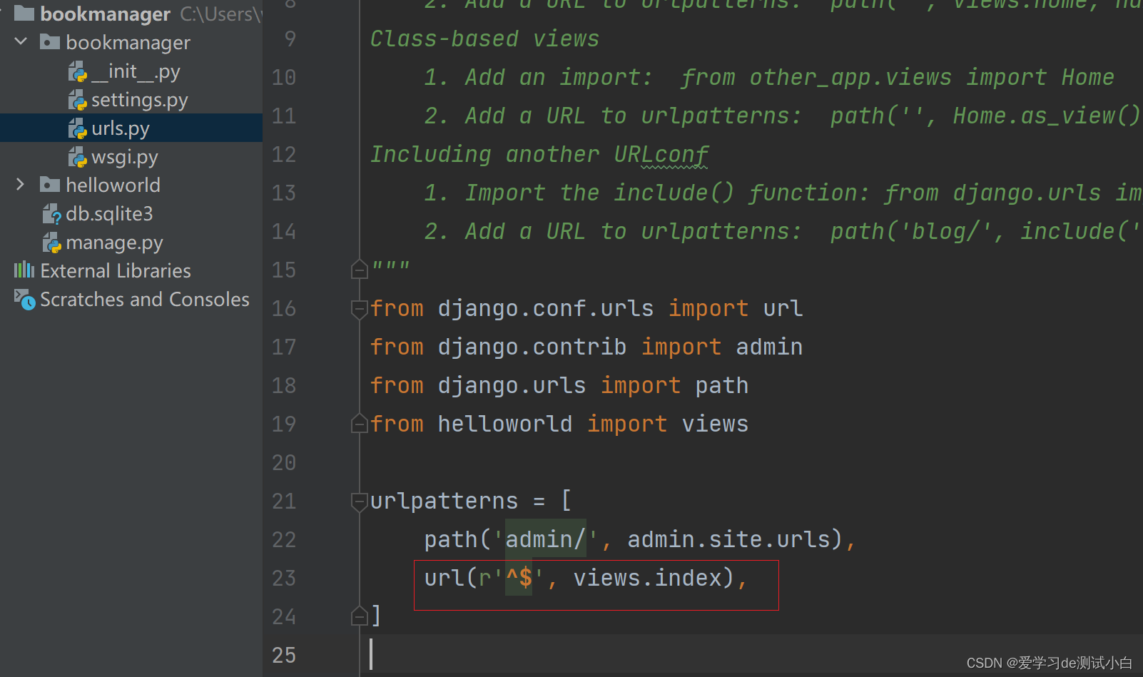Click the Scratches and Consoles icon

(25, 300)
